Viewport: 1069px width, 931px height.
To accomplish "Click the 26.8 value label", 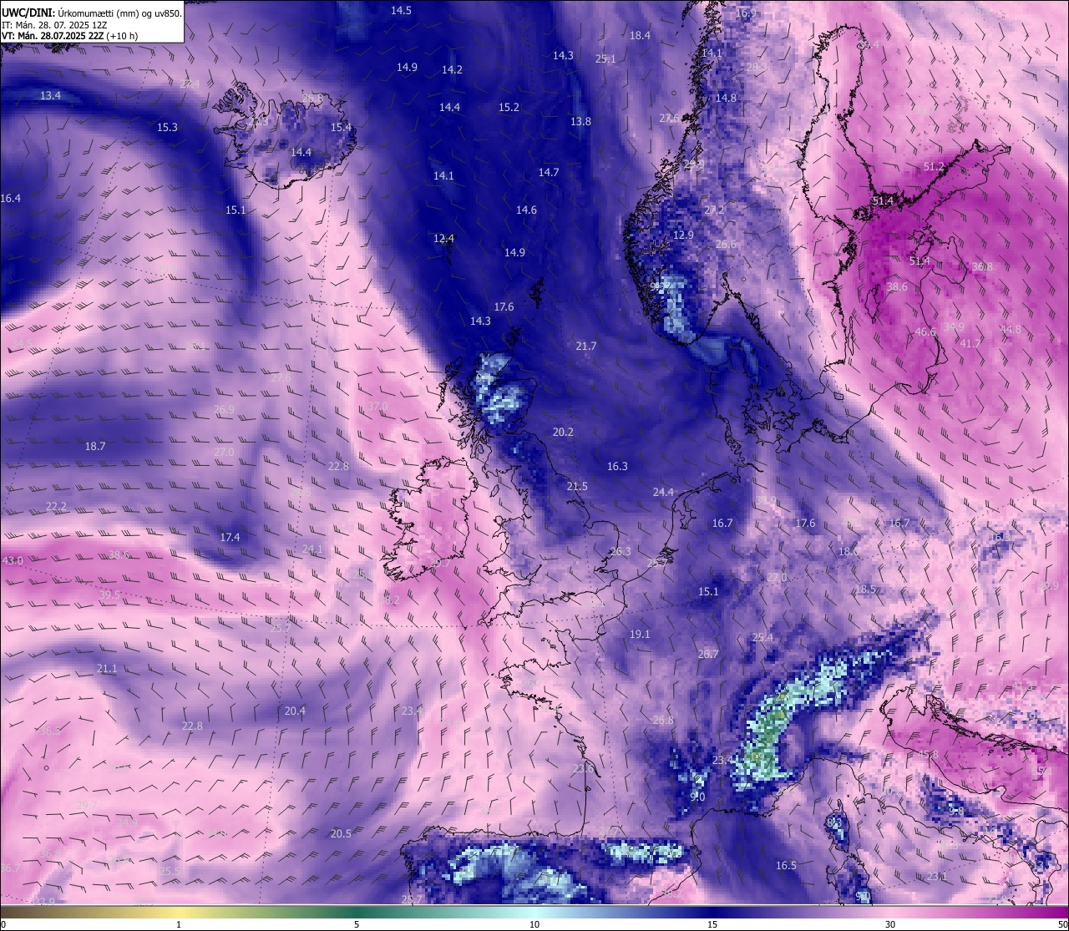I will click(x=662, y=721).
